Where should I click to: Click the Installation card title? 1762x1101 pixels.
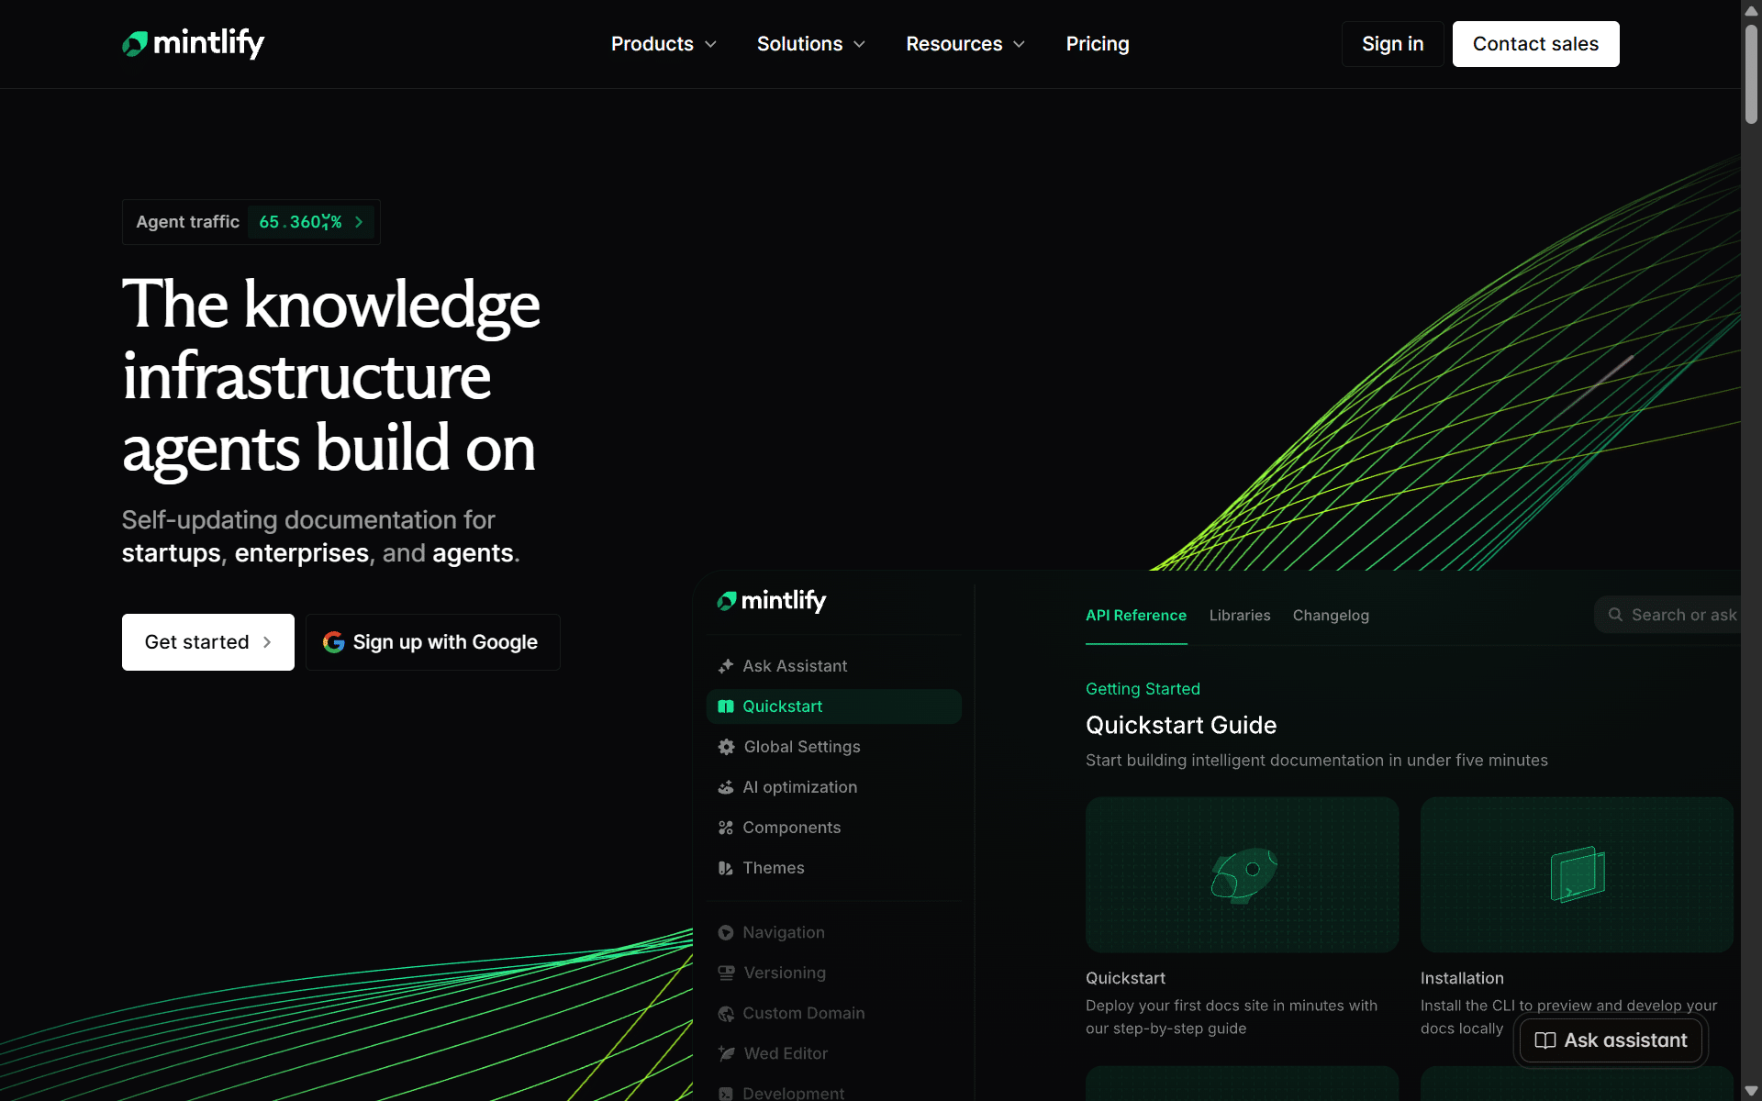click(x=1462, y=978)
